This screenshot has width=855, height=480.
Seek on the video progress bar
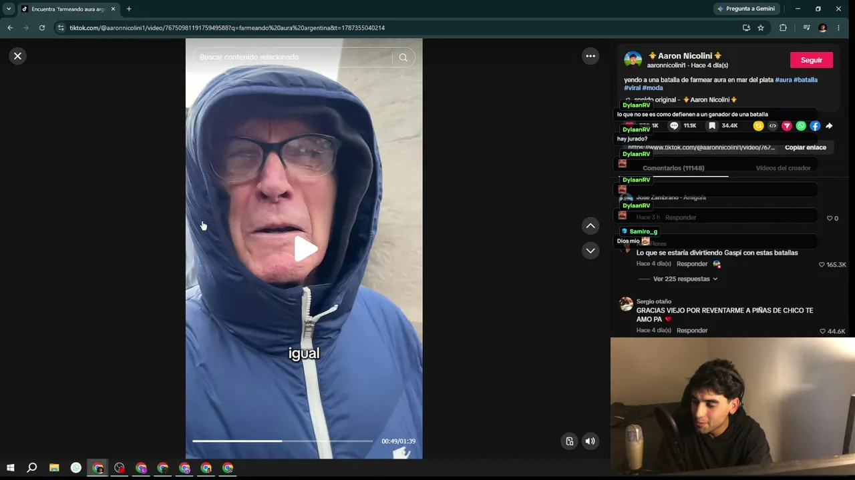point(283,441)
